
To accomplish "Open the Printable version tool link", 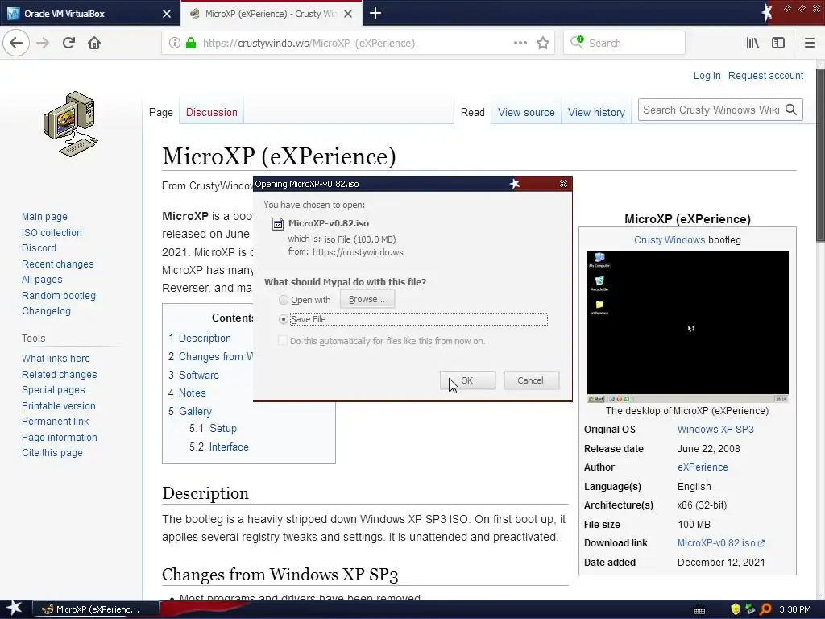I will (58, 406).
